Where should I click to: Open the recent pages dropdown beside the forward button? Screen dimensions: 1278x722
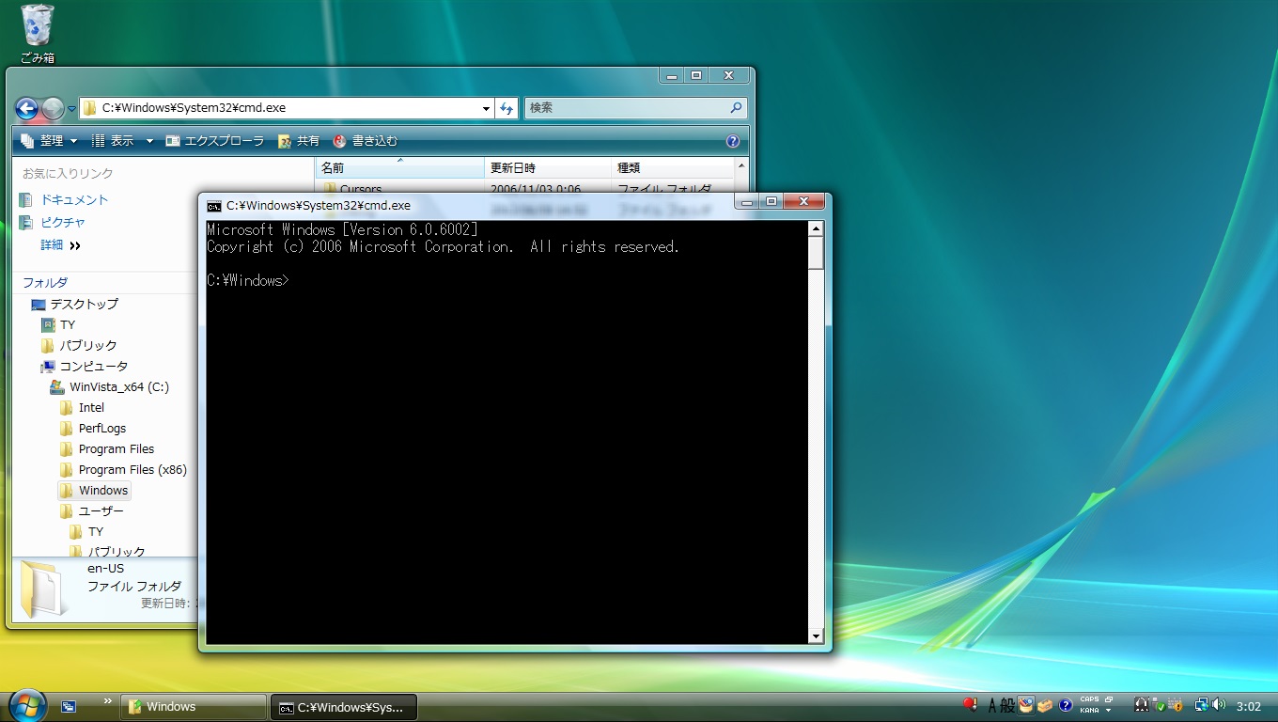(71, 109)
